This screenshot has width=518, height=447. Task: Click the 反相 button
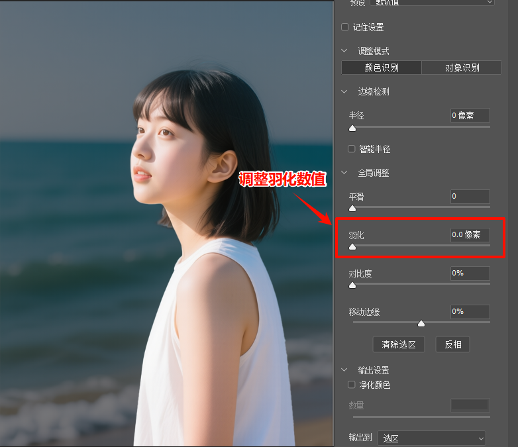(x=452, y=344)
